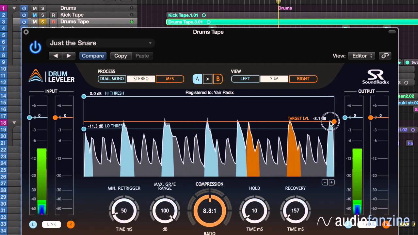Mute the Drums Tape track
This screenshot has width=418, height=235.
point(35,22)
